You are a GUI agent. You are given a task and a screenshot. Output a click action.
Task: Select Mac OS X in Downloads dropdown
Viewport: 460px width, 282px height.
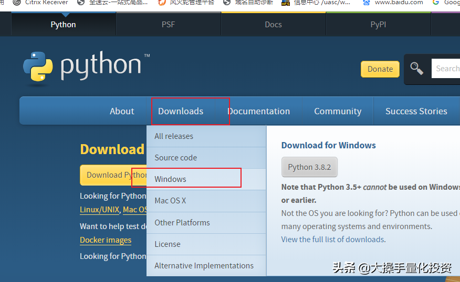click(x=206, y=201)
